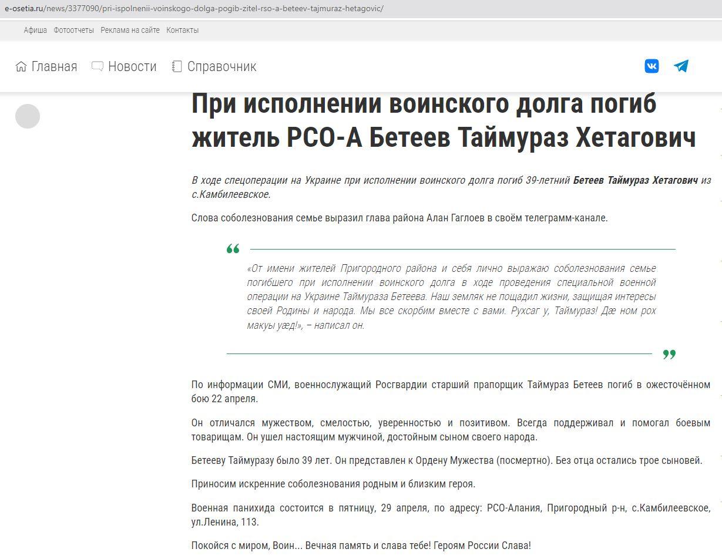Open the Контакты link
The image size is (722, 559).
(x=182, y=30)
